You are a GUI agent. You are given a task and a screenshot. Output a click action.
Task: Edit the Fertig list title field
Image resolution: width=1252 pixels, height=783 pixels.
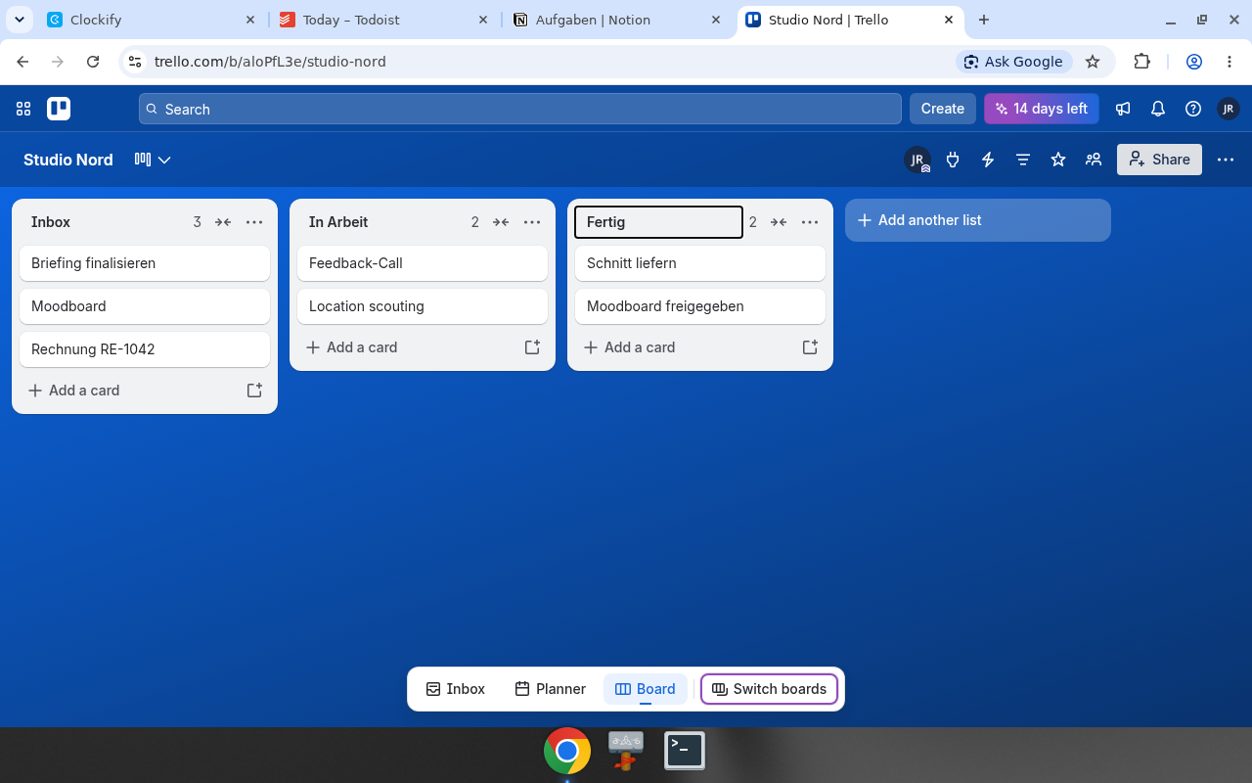(658, 222)
